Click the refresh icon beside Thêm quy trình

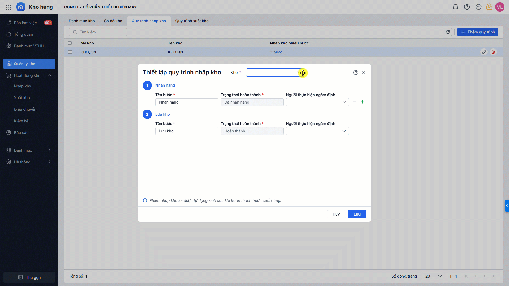pyautogui.click(x=448, y=32)
